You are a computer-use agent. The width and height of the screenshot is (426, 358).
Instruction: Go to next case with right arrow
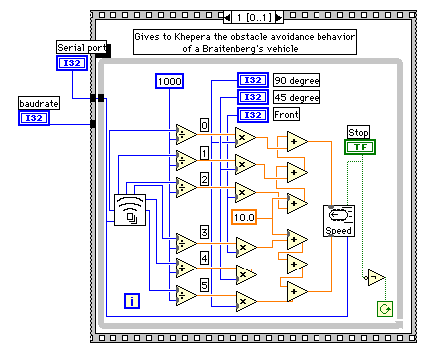279,17
